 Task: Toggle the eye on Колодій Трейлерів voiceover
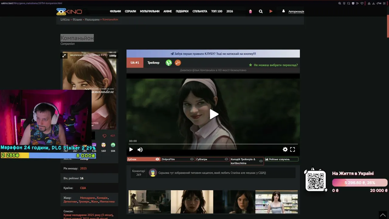(x=261, y=161)
